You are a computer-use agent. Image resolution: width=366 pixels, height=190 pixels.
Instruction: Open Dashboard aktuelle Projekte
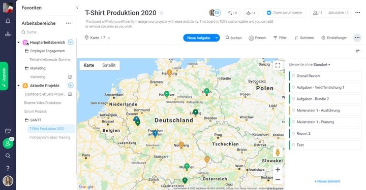click(x=45, y=94)
